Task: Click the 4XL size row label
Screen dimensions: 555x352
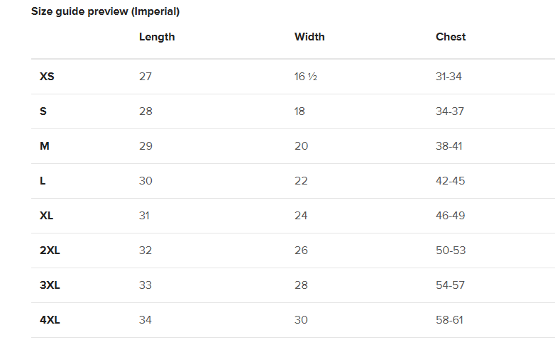Action: point(50,320)
